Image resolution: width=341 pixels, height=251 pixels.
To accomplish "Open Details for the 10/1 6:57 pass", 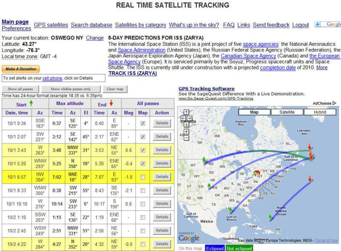I will (x=162, y=177).
